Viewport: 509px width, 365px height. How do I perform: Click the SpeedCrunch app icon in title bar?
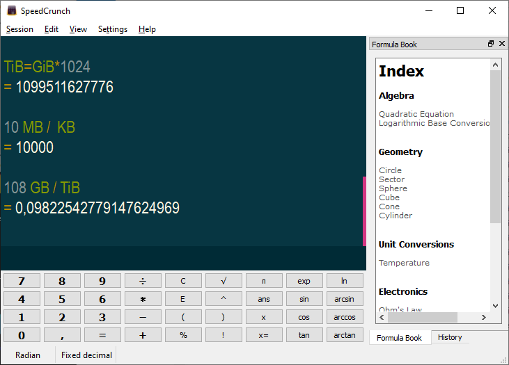point(12,10)
